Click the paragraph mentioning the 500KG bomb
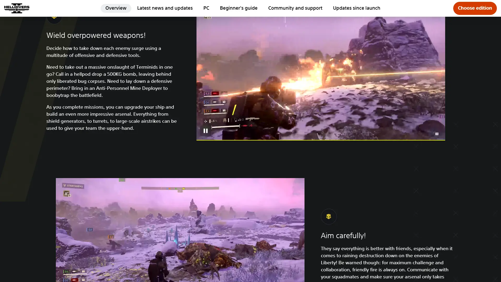The image size is (501, 282). pos(110,81)
